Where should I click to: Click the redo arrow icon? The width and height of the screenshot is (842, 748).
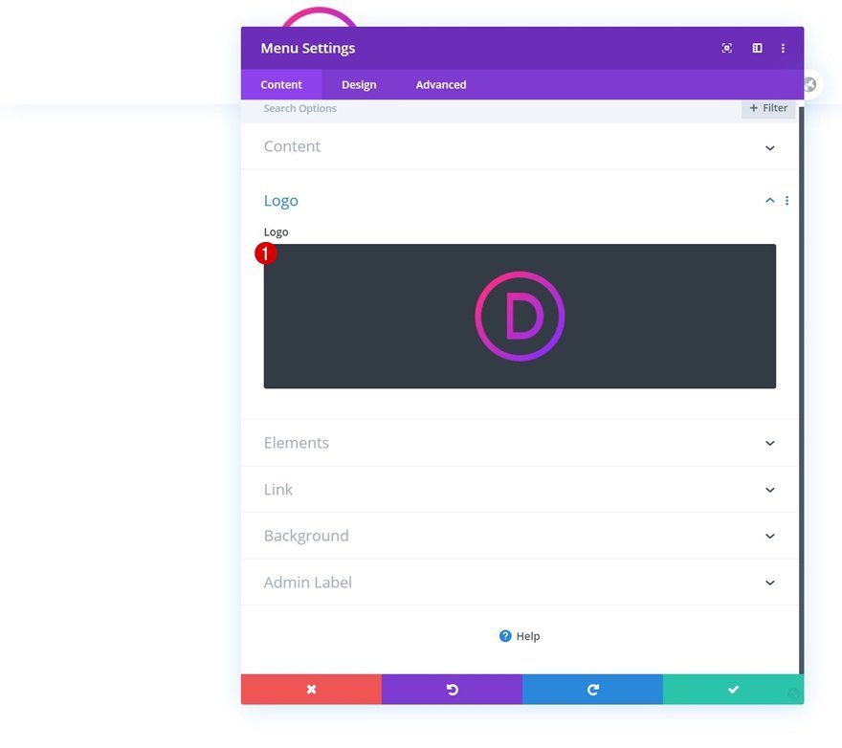point(592,689)
